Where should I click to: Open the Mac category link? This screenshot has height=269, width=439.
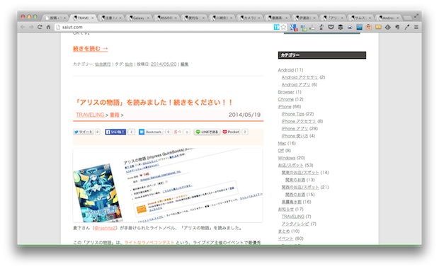282,143
